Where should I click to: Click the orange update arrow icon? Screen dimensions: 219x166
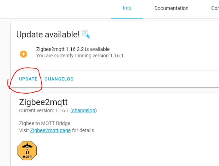point(23,54)
